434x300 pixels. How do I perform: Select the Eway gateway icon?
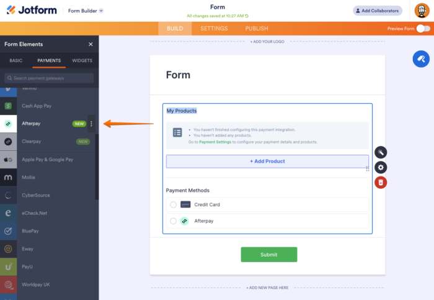pyautogui.click(x=8, y=249)
